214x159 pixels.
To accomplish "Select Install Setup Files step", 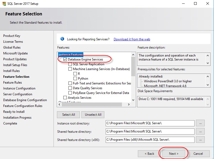I will coord(15,65).
